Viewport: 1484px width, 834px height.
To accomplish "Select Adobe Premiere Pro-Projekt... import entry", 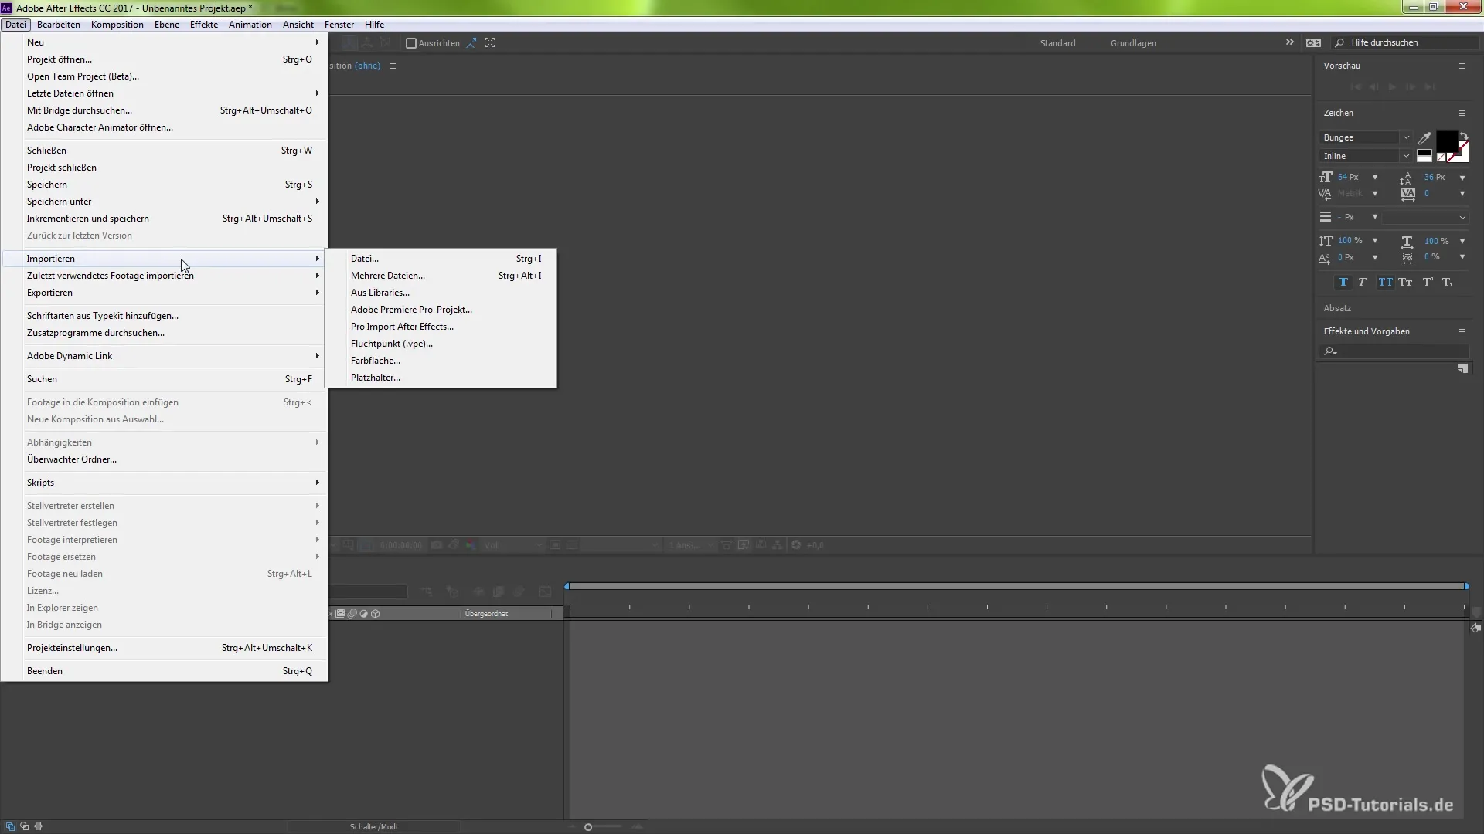I will point(441,310).
